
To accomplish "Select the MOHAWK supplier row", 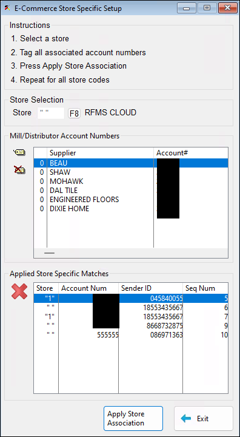I will click(x=131, y=181).
